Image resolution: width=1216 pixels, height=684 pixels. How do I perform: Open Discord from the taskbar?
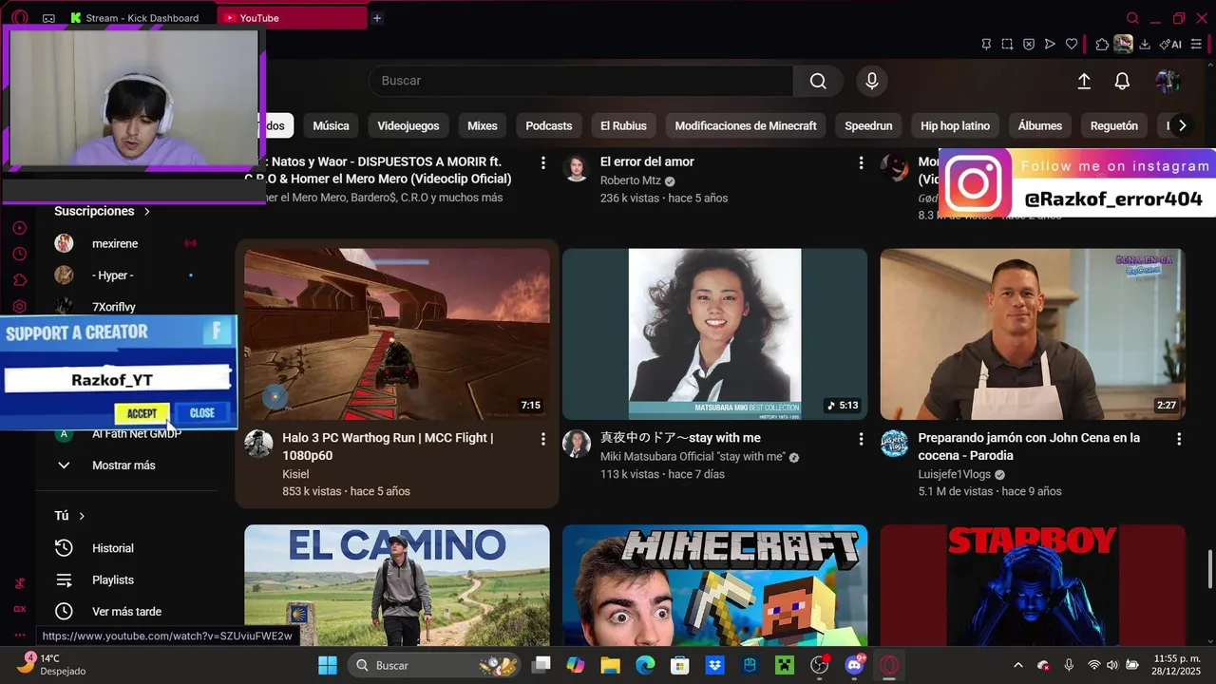(x=854, y=665)
